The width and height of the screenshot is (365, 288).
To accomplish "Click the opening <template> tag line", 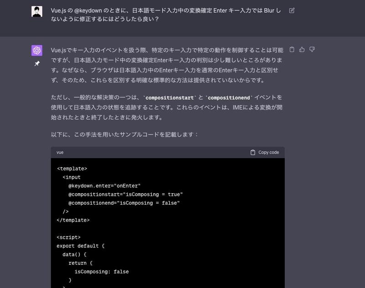I will click(x=72, y=169).
